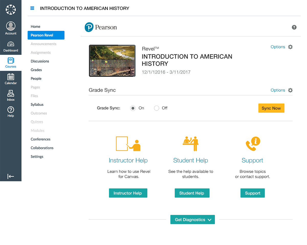
Task: Follow the Support heading link
Action: [253, 160]
